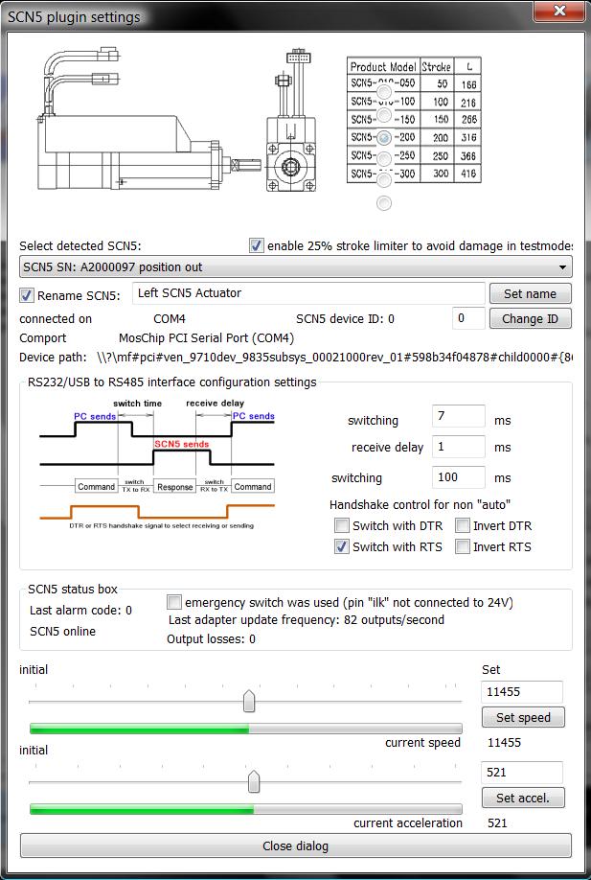Open the detected SCN5 dropdown list
This screenshot has height=880, width=591.
click(x=295, y=267)
